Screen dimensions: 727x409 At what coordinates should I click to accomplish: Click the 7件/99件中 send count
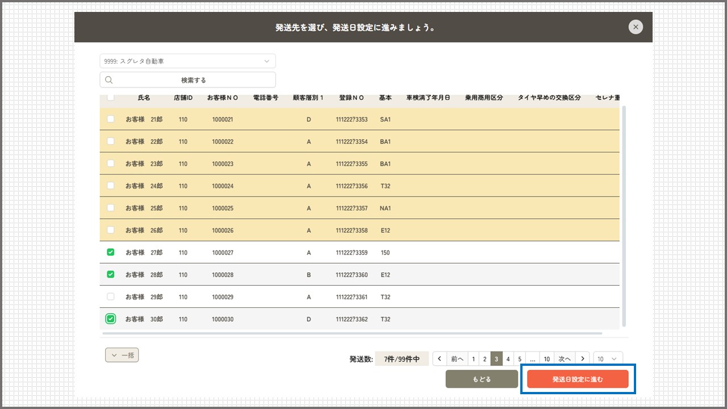pyautogui.click(x=402, y=359)
